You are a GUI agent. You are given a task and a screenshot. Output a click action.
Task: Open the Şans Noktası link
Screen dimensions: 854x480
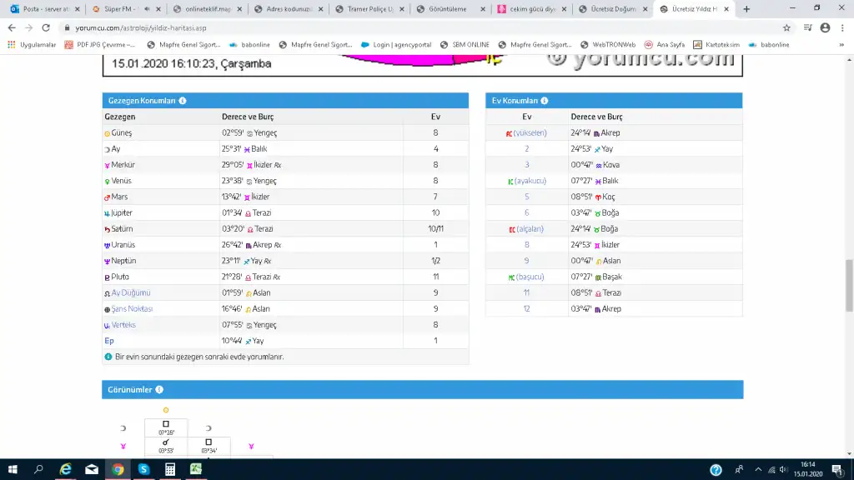click(x=132, y=308)
